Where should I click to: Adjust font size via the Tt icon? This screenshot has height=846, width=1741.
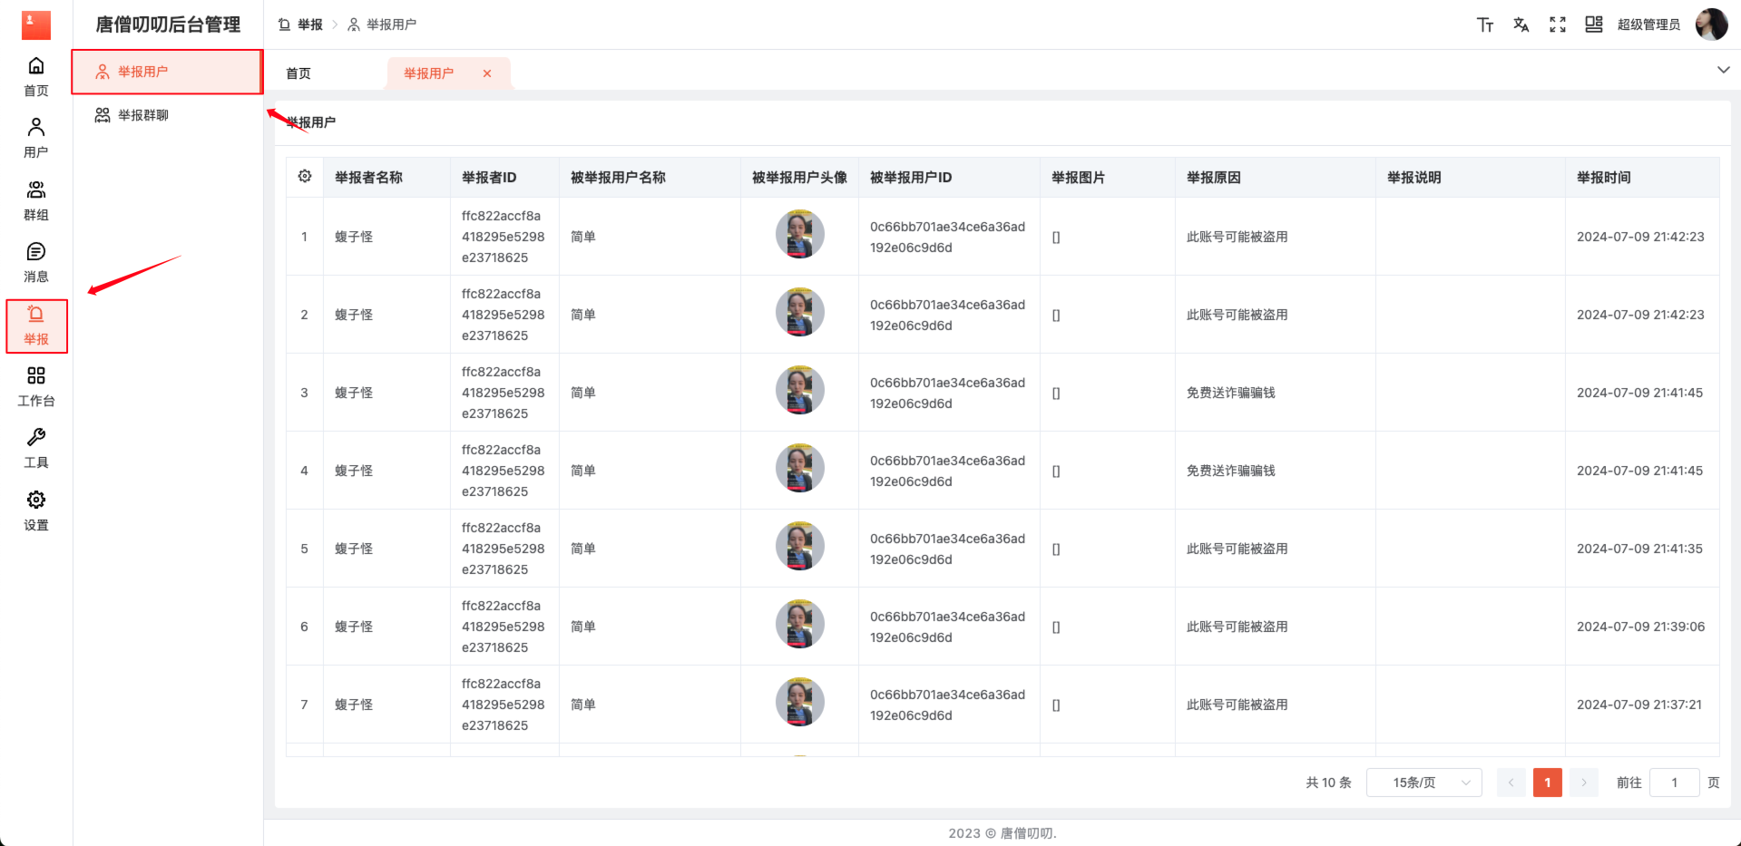click(1485, 24)
